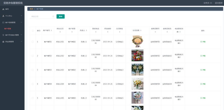Click the sort arrows beside 负责人 header

(x=87, y=31)
